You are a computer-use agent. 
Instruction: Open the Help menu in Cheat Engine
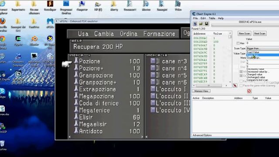click(x=221, y=18)
